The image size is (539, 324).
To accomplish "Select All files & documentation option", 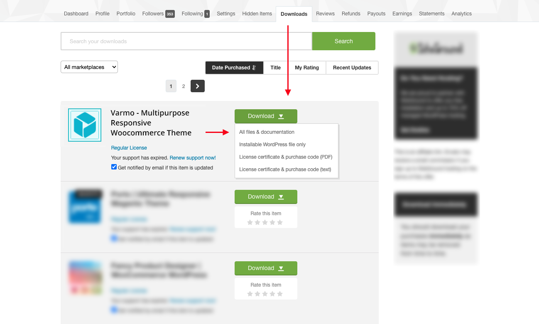I will (x=267, y=132).
